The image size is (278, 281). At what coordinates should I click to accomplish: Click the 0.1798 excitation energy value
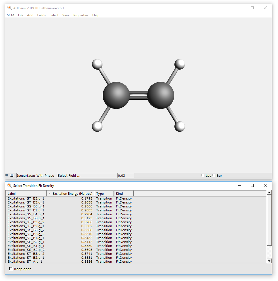[87, 198]
